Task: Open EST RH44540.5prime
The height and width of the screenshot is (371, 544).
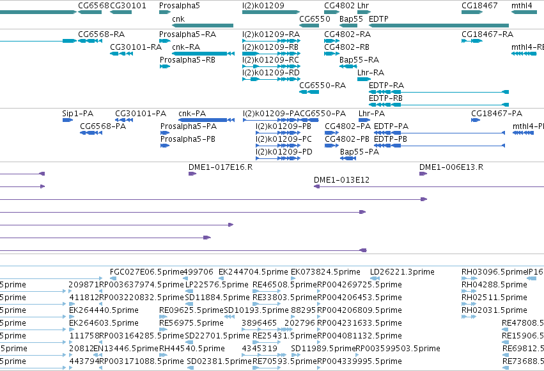Action: (163, 355)
